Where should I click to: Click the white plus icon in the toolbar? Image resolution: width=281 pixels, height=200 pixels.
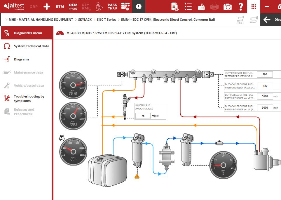[x=47, y=6]
